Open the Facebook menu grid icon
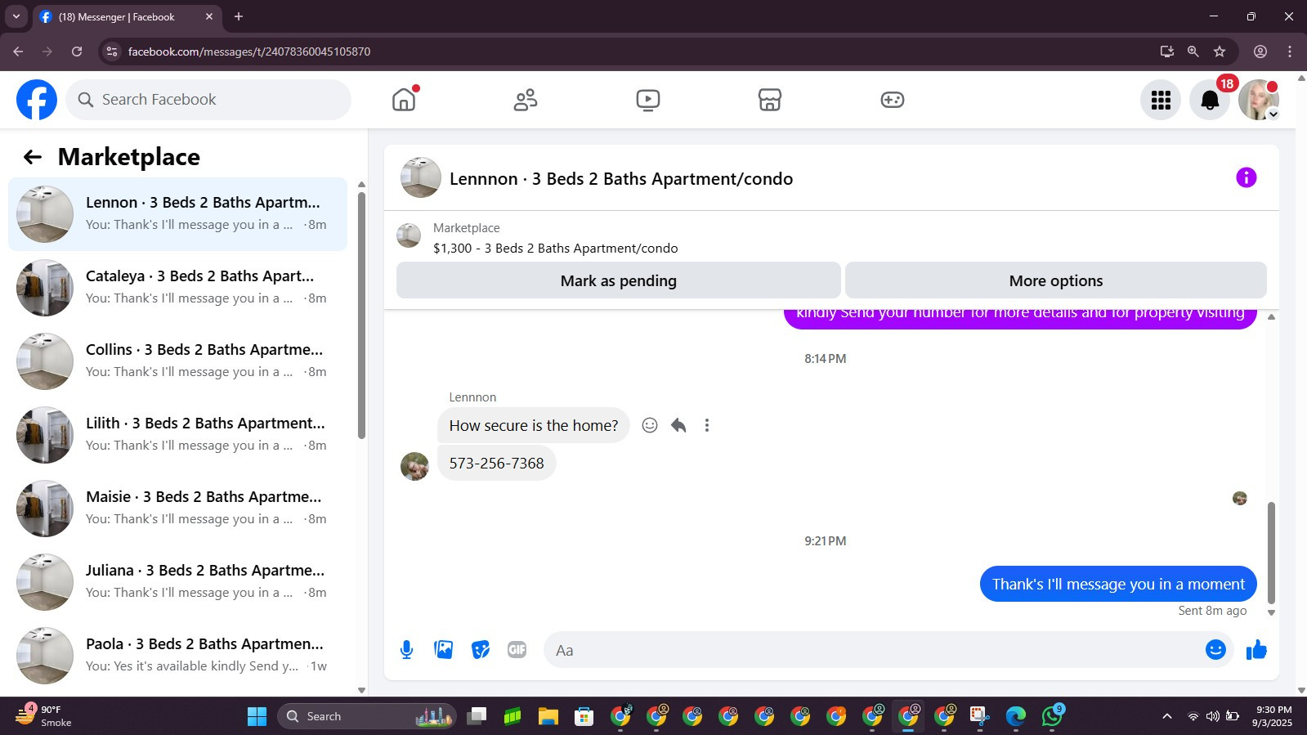Image resolution: width=1307 pixels, height=735 pixels. [x=1161, y=100]
